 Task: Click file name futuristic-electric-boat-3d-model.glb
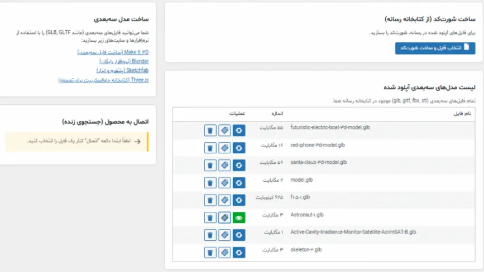pyautogui.click(x=330, y=128)
